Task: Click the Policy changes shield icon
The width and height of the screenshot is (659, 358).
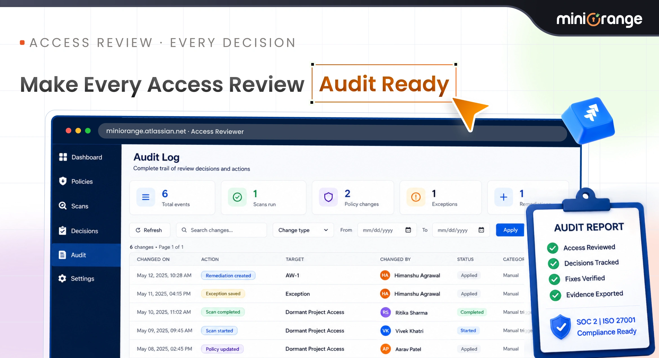Action: [329, 197]
